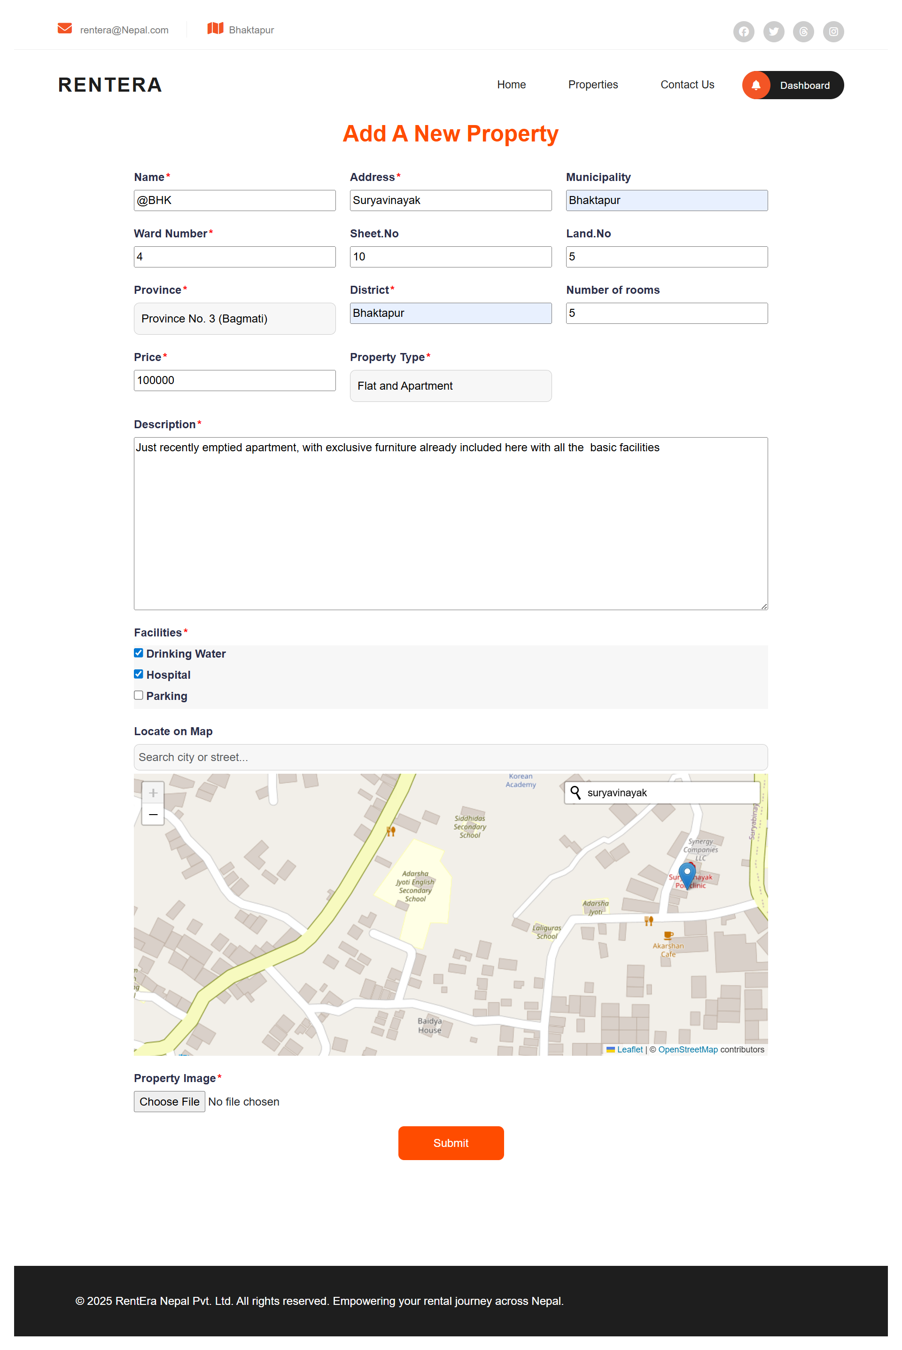Open the Property Type dropdown

(x=451, y=385)
